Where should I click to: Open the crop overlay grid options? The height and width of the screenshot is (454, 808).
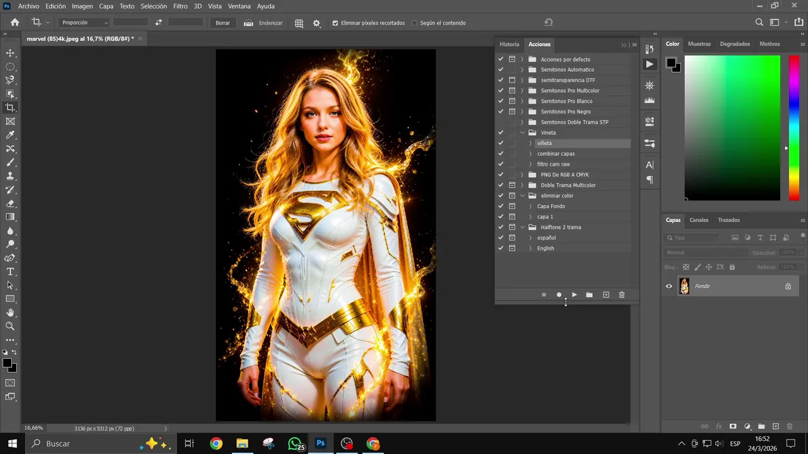[x=299, y=23]
